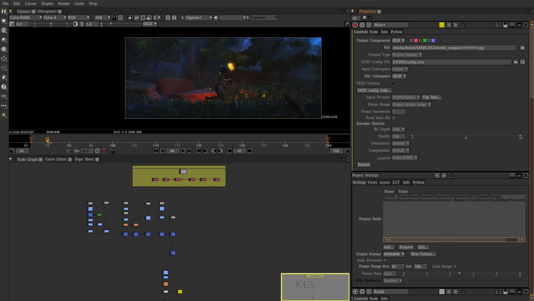
Task: Browse for the OCIO config file
Action: pyautogui.click(x=516, y=62)
